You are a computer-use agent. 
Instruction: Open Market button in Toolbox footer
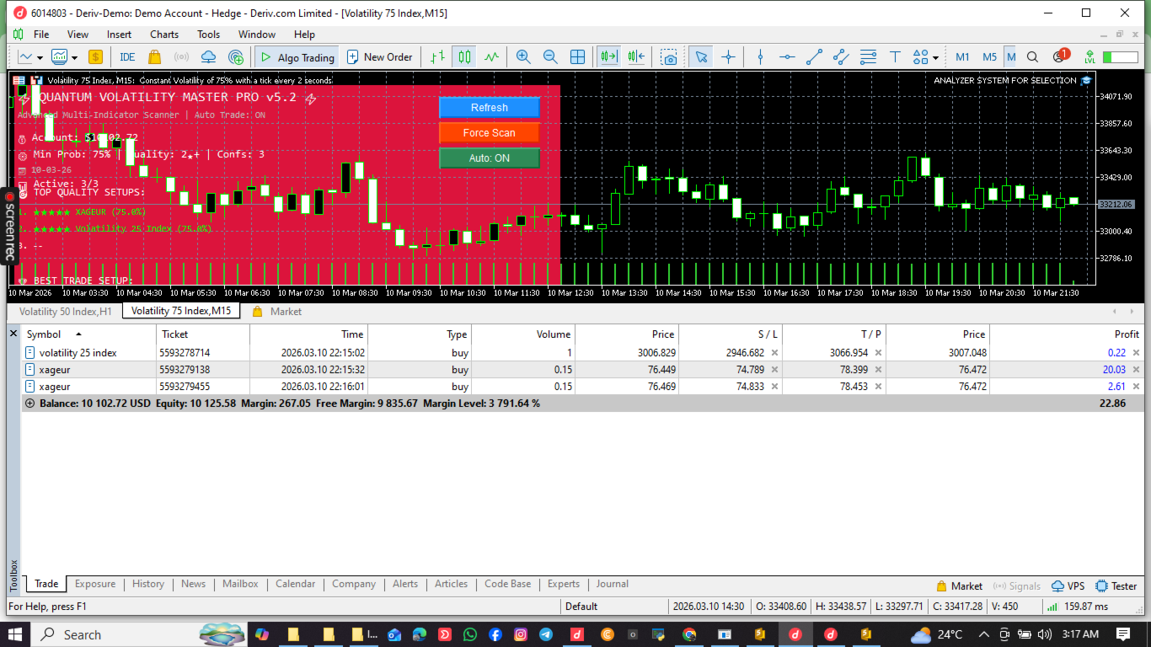[x=960, y=586]
